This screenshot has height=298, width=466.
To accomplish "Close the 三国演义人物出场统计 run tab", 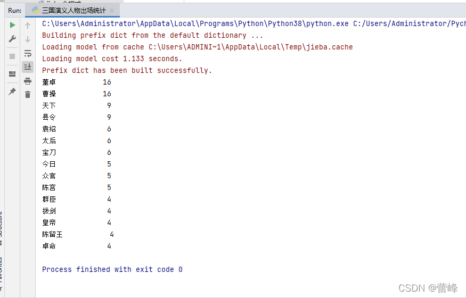I will (x=112, y=11).
